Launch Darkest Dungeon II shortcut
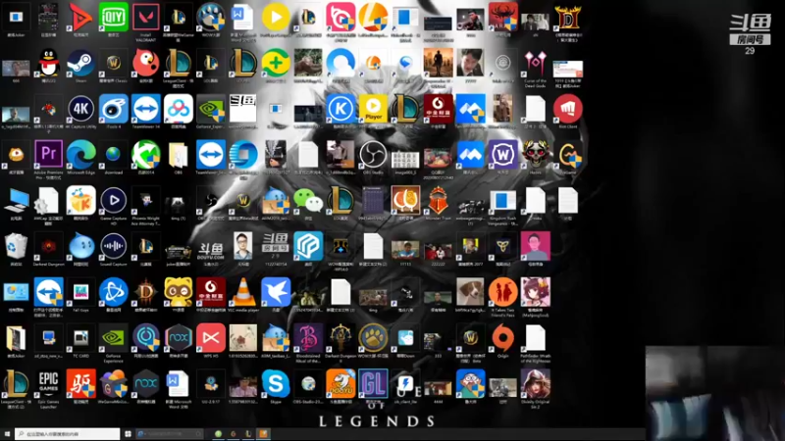Screen dimensions: 785x441 (340, 338)
